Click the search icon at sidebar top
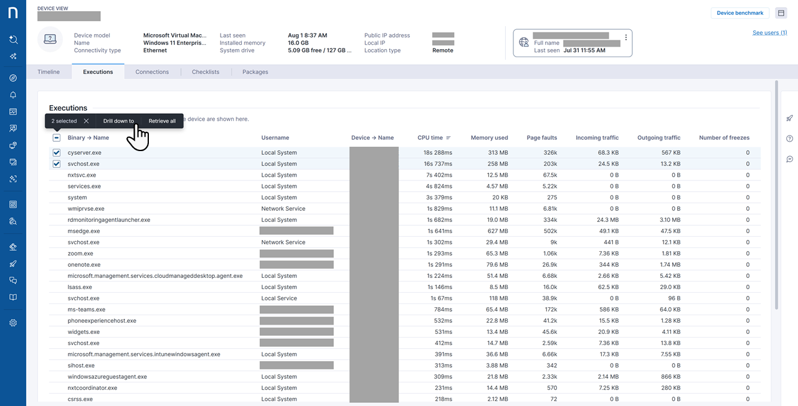This screenshot has height=406, width=798. pyautogui.click(x=13, y=40)
